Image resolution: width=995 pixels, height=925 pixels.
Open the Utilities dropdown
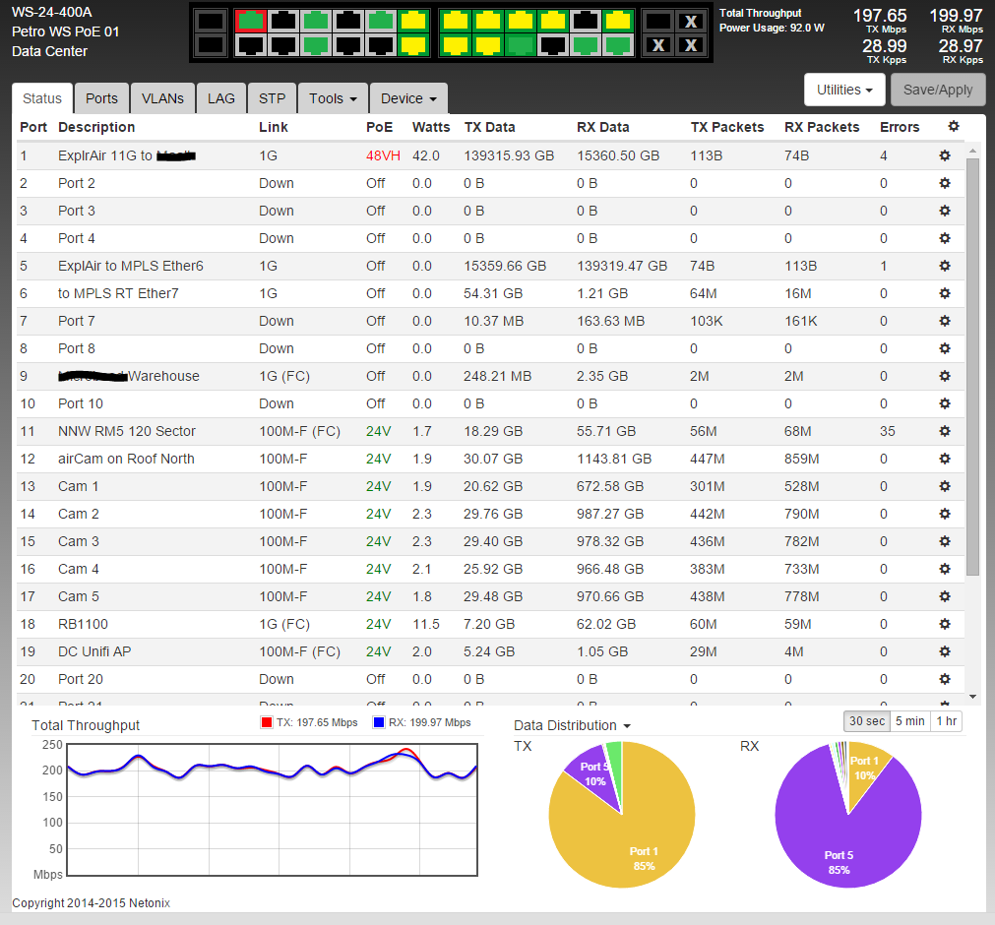tap(844, 90)
